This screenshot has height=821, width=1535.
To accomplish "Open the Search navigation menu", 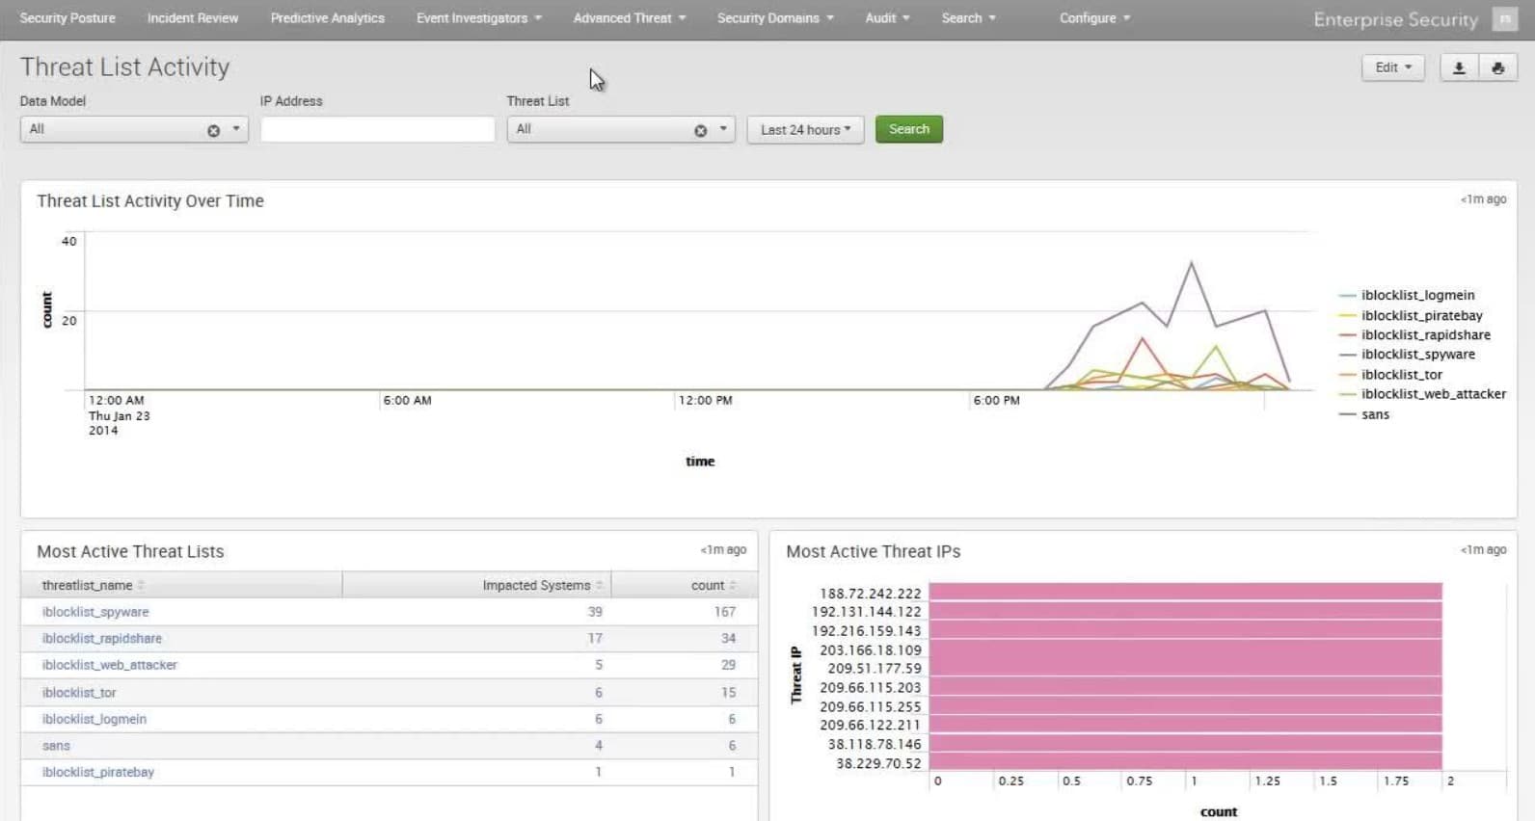I will [x=969, y=18].
